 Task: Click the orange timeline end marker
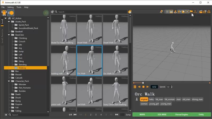pos(210,83)
